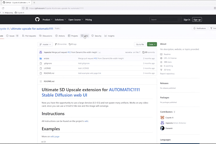Open a new browser tab
The image size is (216, 144).
click(x=34, y=2)
